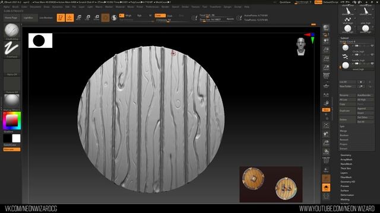Expand the Geometry HD section
Screen dimensions: 380x213
348,182
